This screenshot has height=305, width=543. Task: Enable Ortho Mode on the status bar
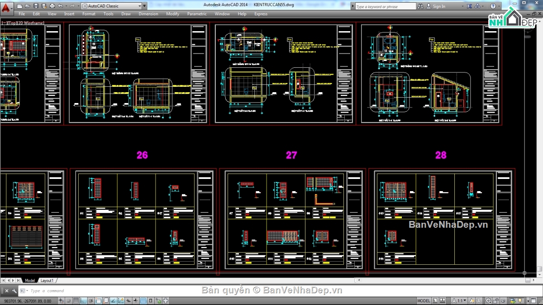[x=83, y=300]
